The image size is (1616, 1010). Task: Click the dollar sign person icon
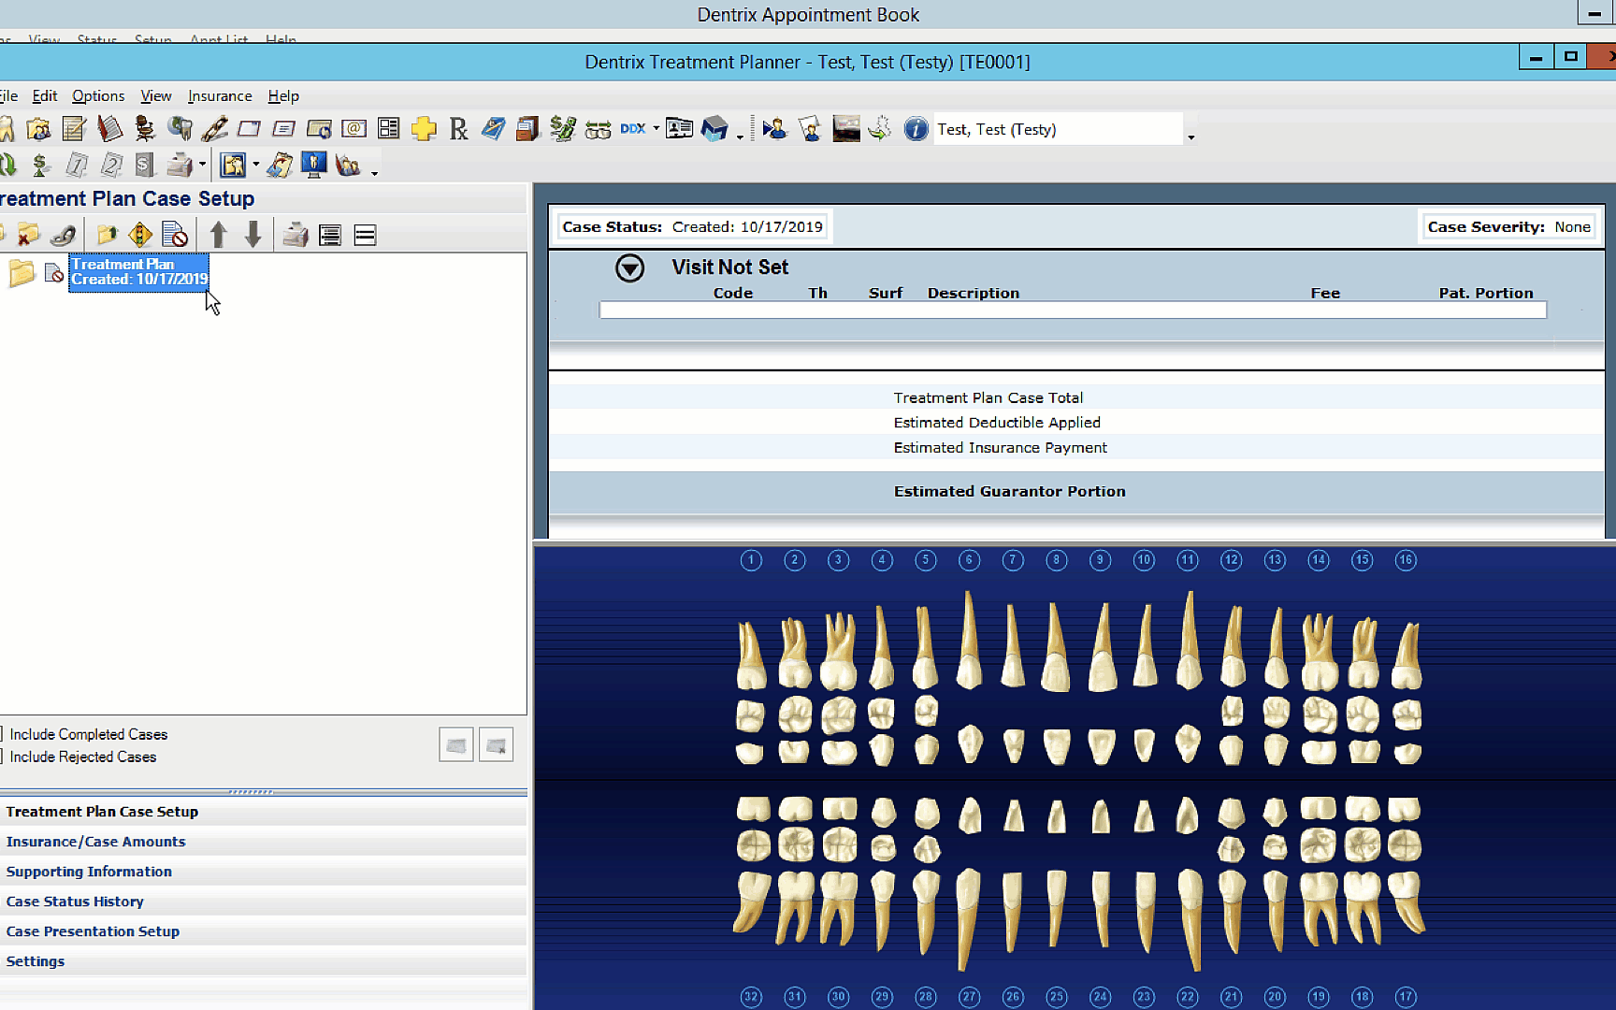pyautogui.click(x=40, y=166)
